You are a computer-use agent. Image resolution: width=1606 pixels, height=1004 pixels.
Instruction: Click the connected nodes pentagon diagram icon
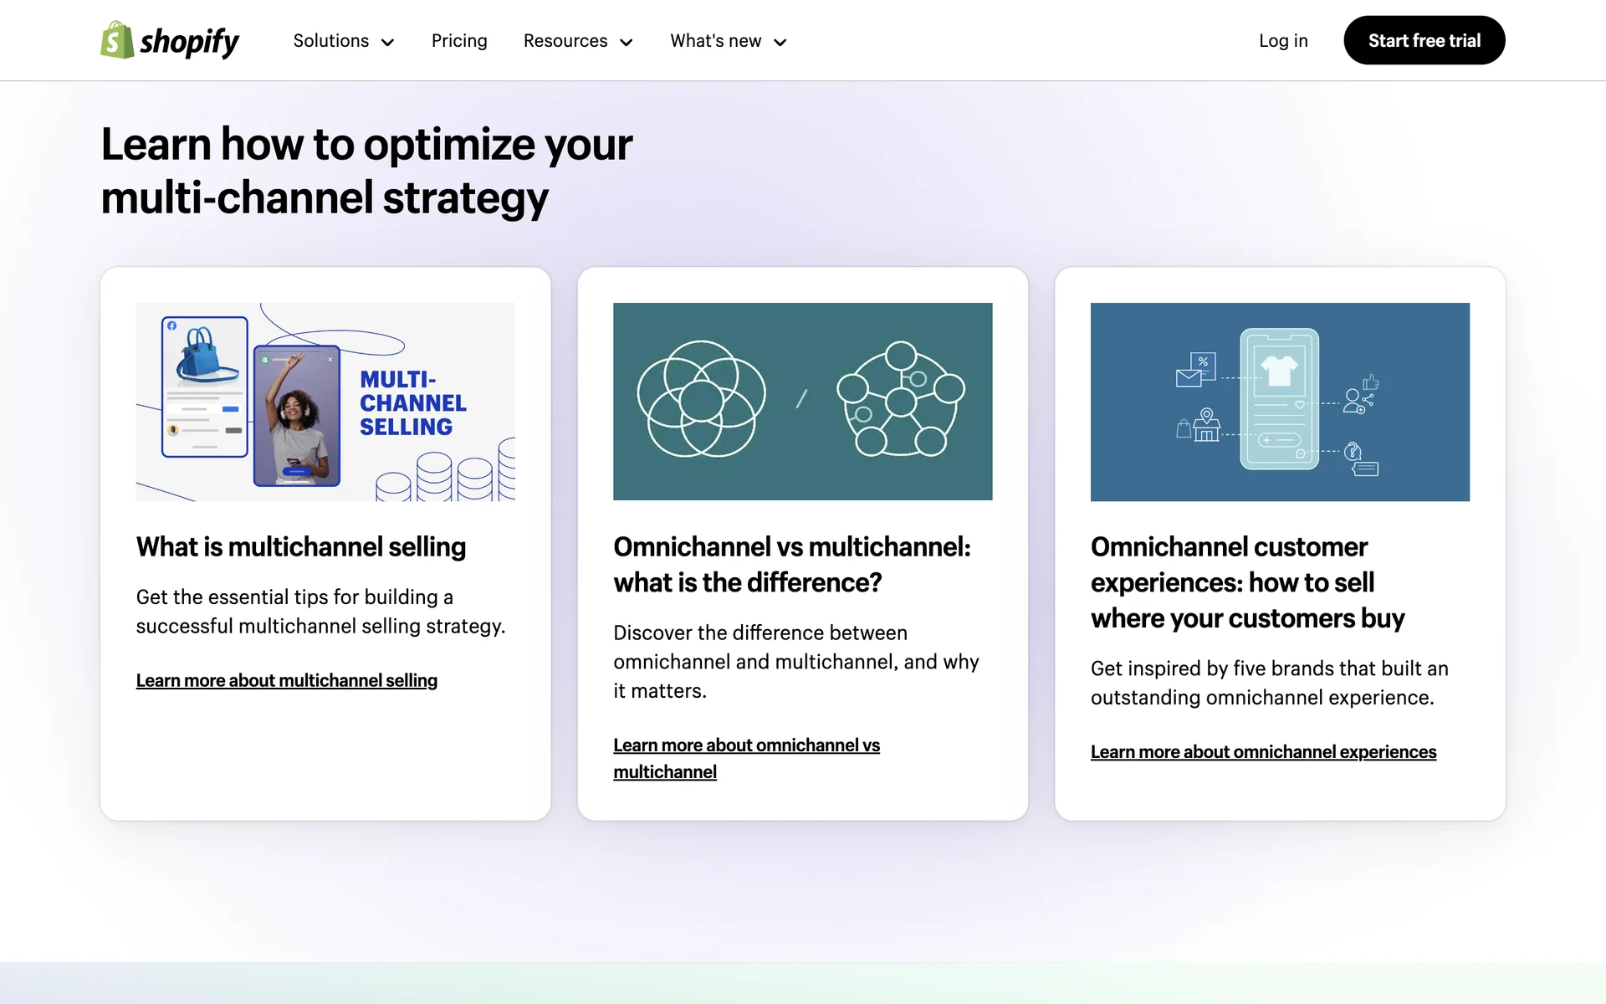(x=900, y=399)
